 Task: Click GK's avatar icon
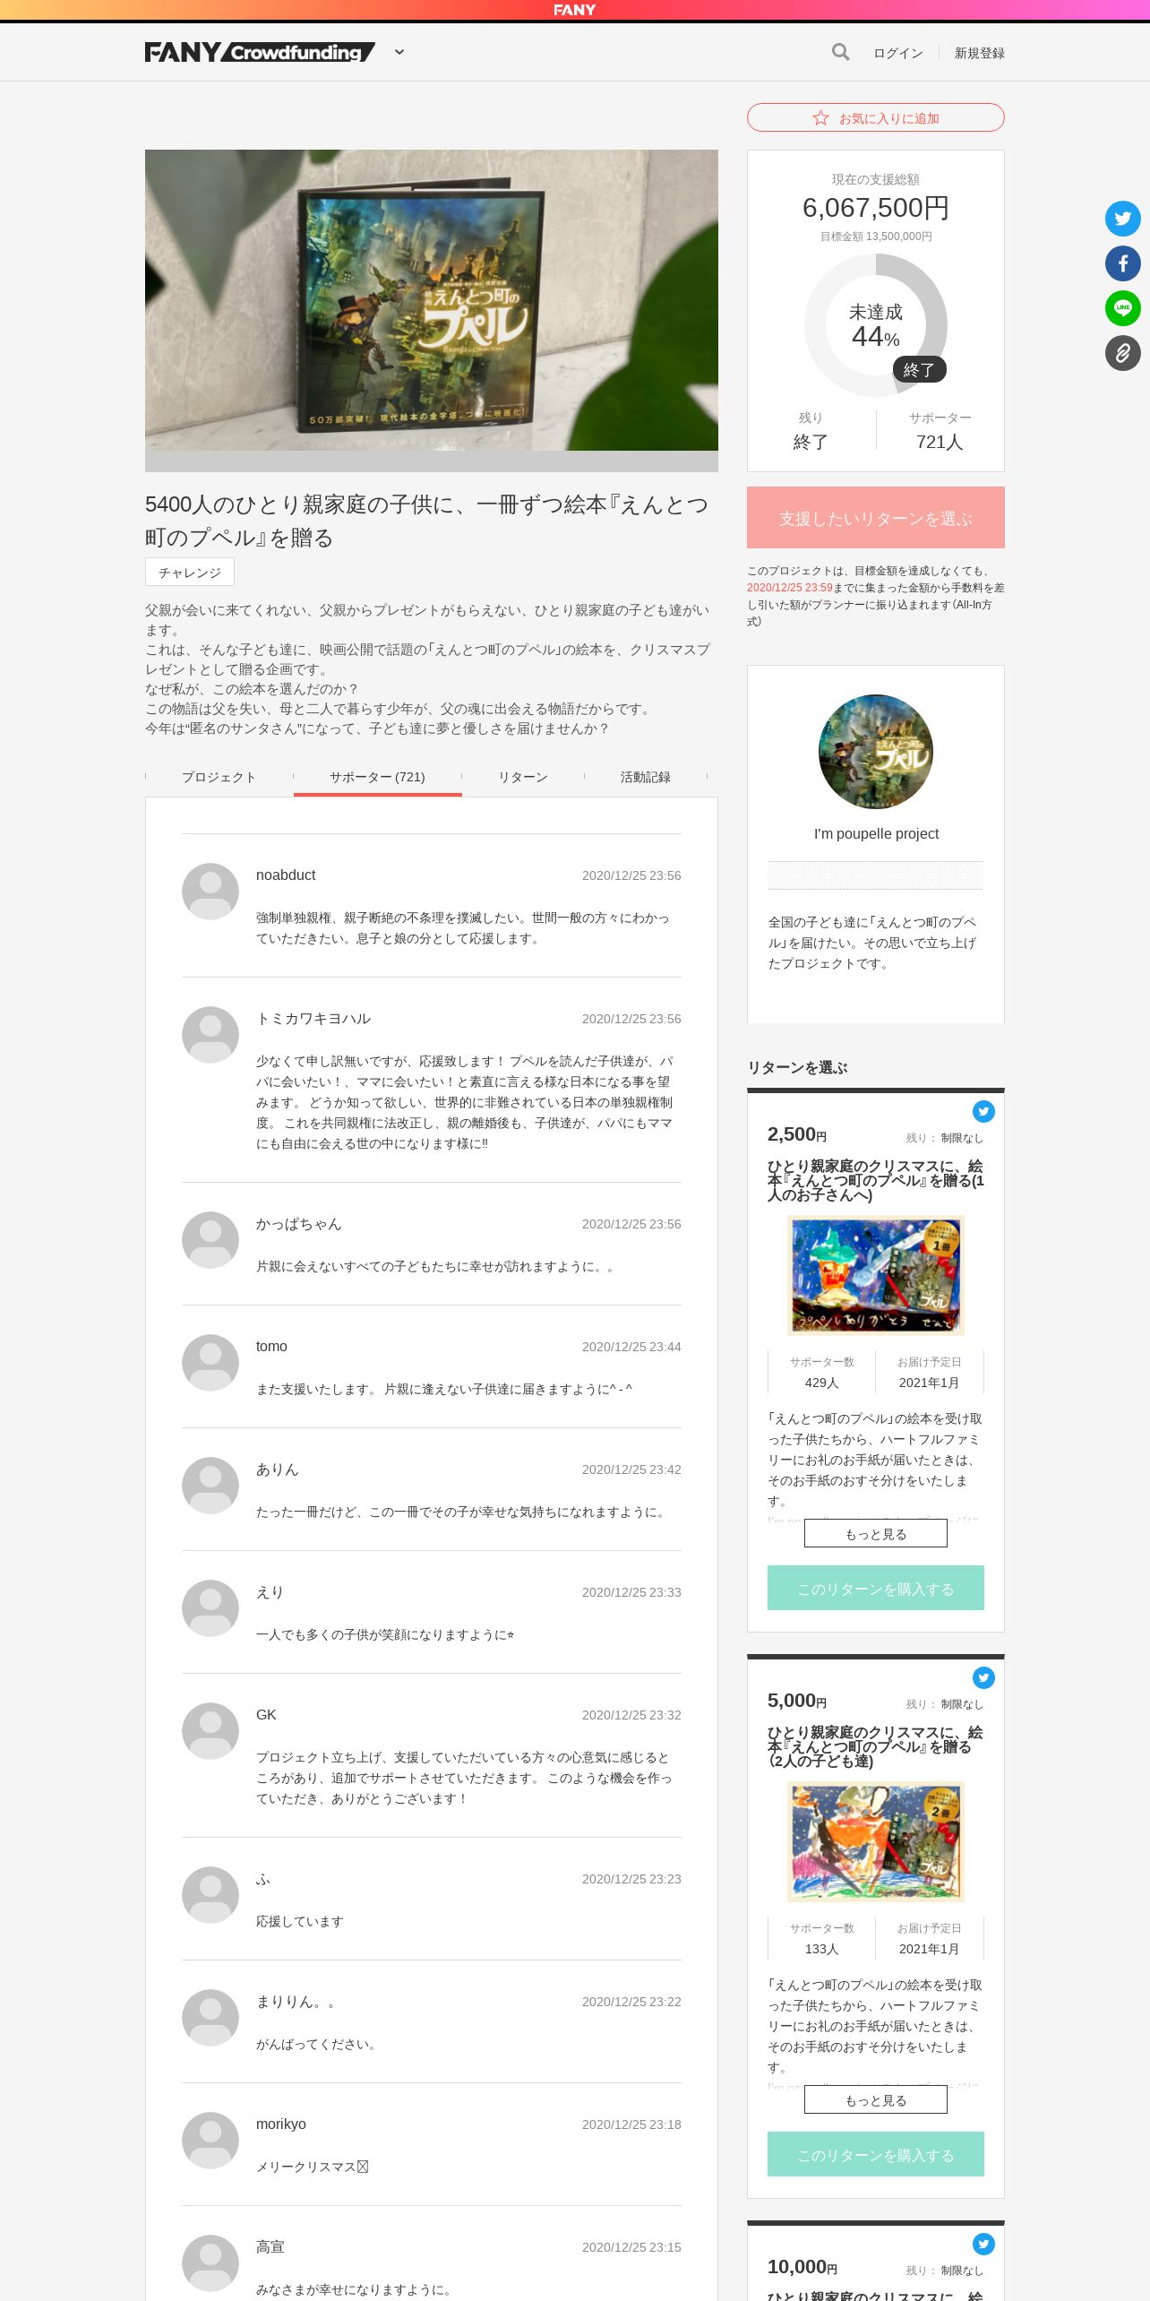coord(210,1731)
